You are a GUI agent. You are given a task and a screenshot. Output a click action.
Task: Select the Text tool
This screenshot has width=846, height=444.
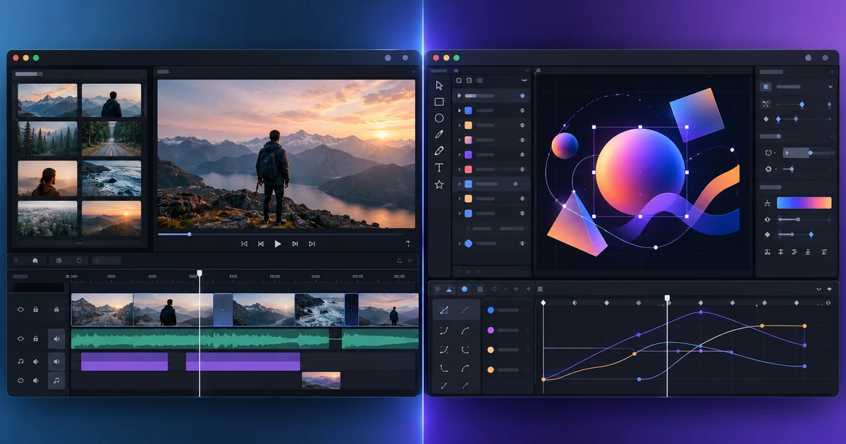(x=439, y=167)
